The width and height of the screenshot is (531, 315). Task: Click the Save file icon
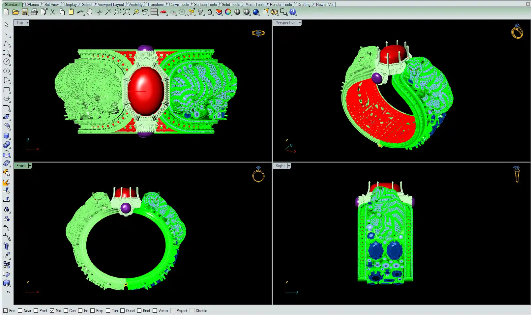(25, 12)
